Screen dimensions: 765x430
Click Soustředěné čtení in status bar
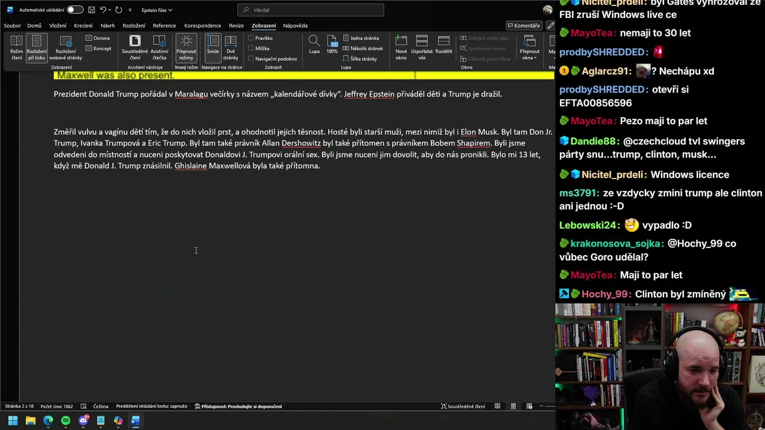[463, 406]
